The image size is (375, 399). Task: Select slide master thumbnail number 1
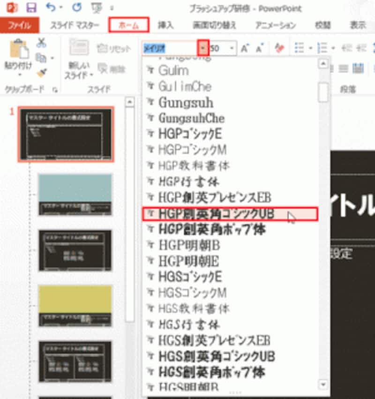point(66,134)
